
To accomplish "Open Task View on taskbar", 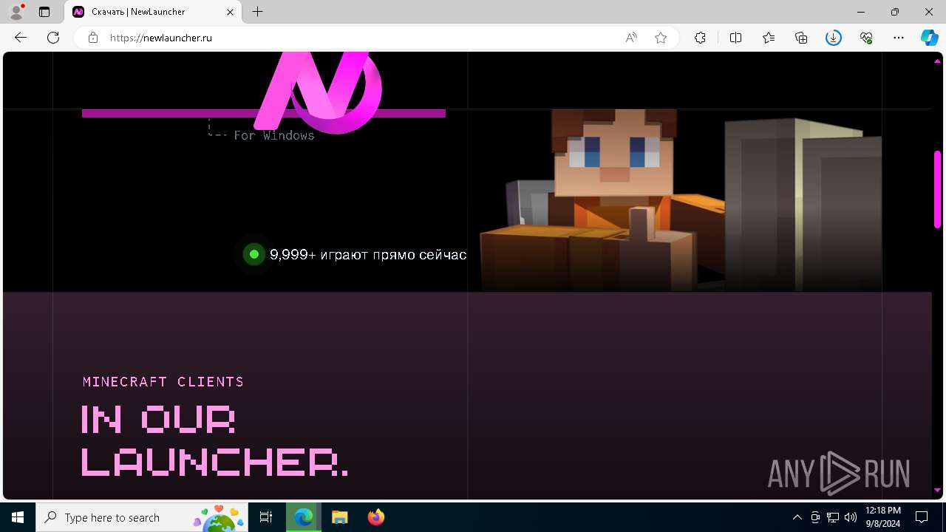I will [266, 517].
